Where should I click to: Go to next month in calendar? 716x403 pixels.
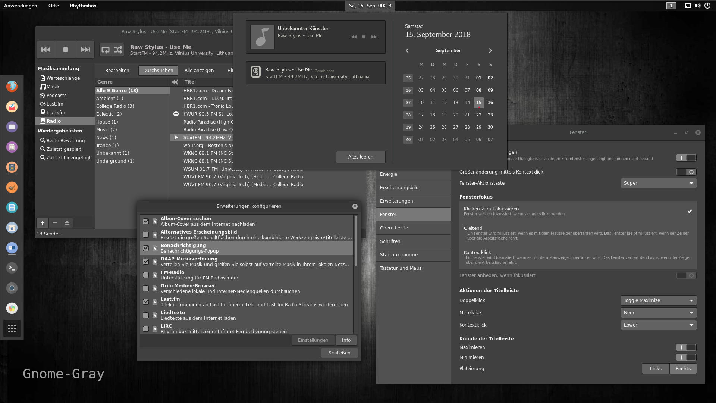point(490,51)
